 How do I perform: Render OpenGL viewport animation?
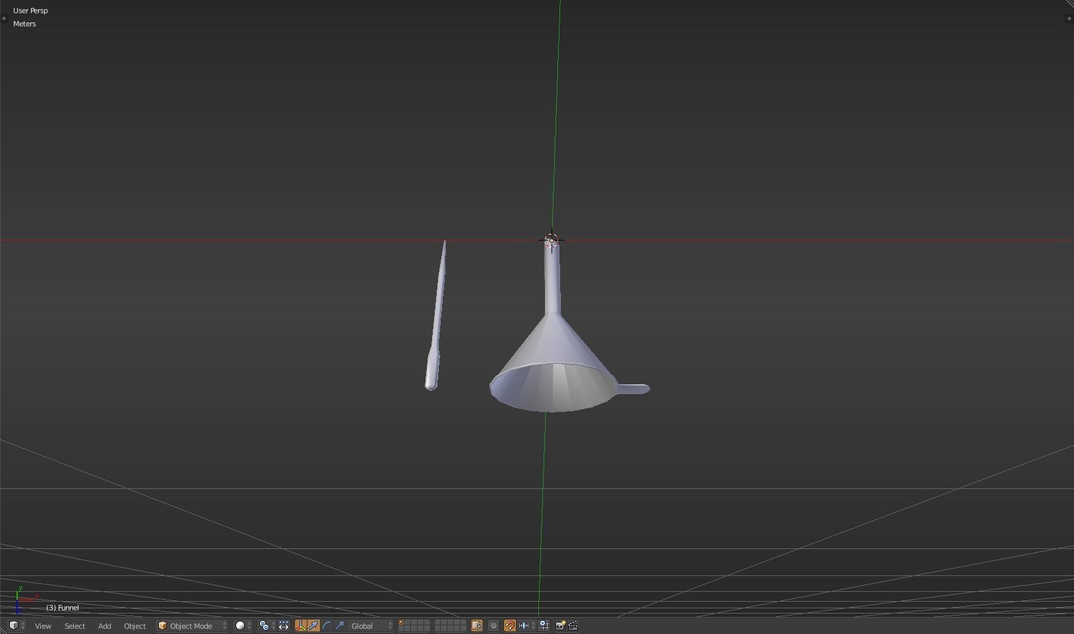(x=573, y=625)
